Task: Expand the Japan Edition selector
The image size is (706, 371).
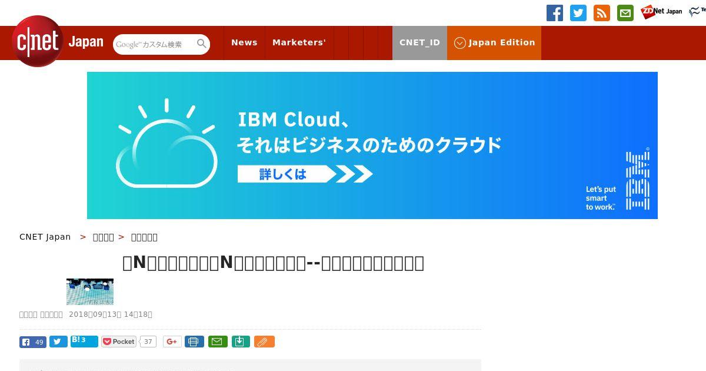Action: pos(494,42)
